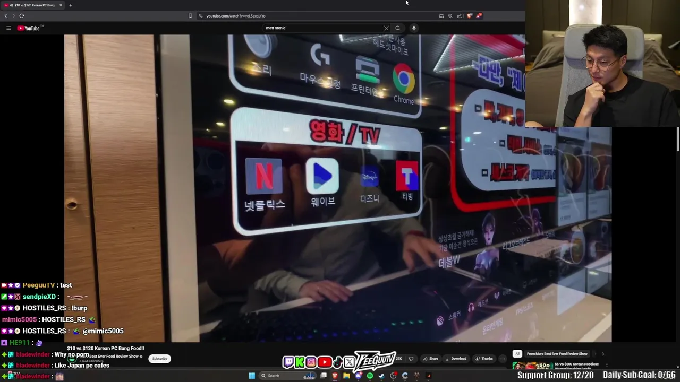680x382 pixels.
Task: Select the '$10 vs $120 Korean PC Bang' tab
Action: pyautogui.click(x=33, y=5)
